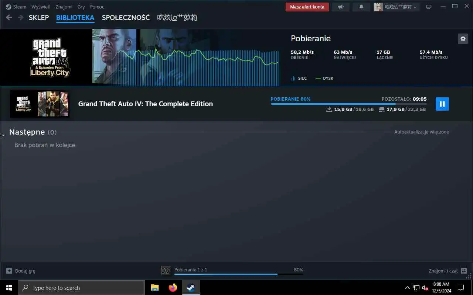Click the Dodaj grę plus icon
This screenshot has height=295, width=473.
pos(9,271)
